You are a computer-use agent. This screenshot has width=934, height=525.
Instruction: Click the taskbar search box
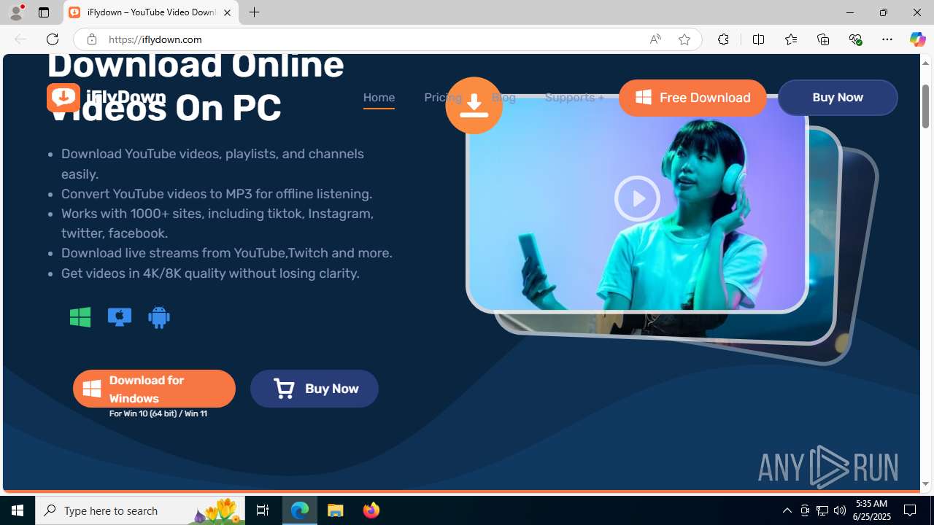click(x=140, y=510)
